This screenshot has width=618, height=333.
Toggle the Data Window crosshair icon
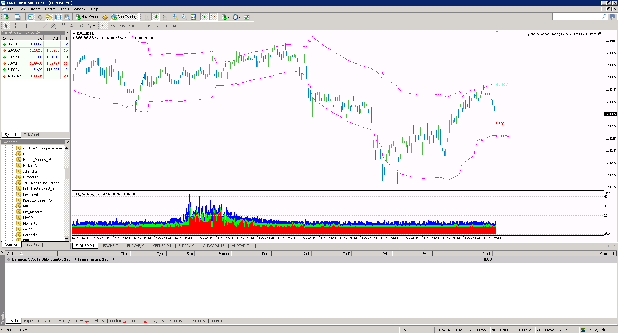[x=40, y=17]
